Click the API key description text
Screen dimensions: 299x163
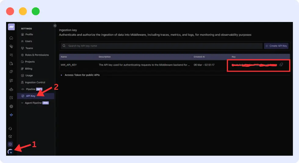tap(144, 65)
